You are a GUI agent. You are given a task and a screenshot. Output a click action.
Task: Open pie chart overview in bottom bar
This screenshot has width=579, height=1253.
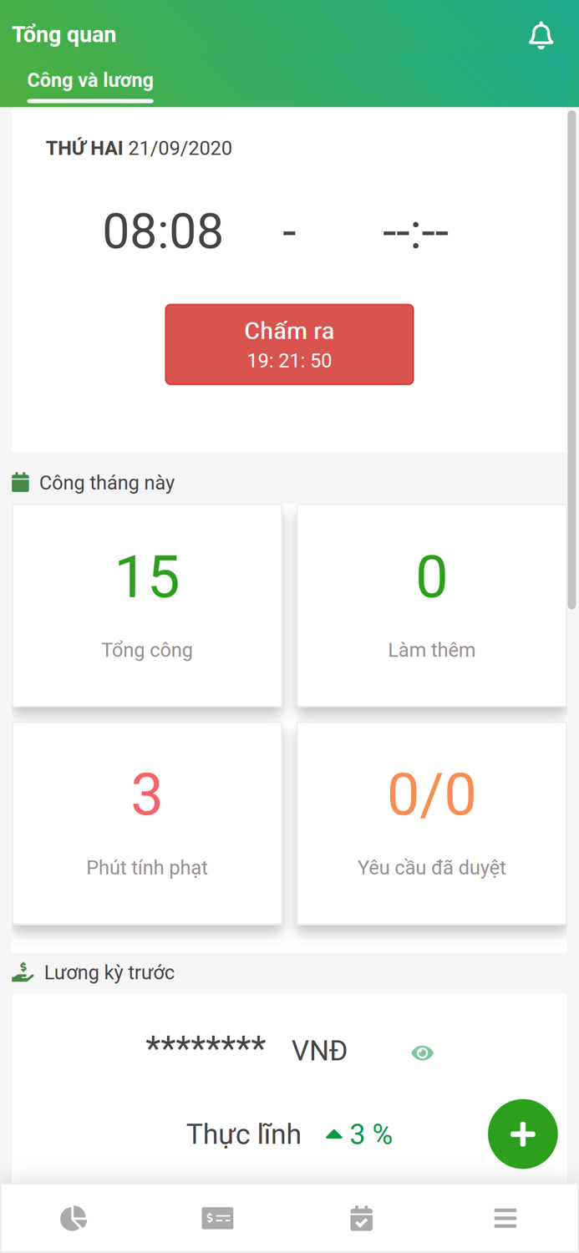point(74,1218)
